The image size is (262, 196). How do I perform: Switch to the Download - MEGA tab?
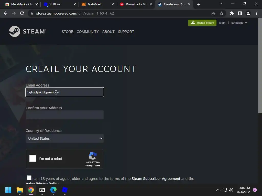(136, 4)
